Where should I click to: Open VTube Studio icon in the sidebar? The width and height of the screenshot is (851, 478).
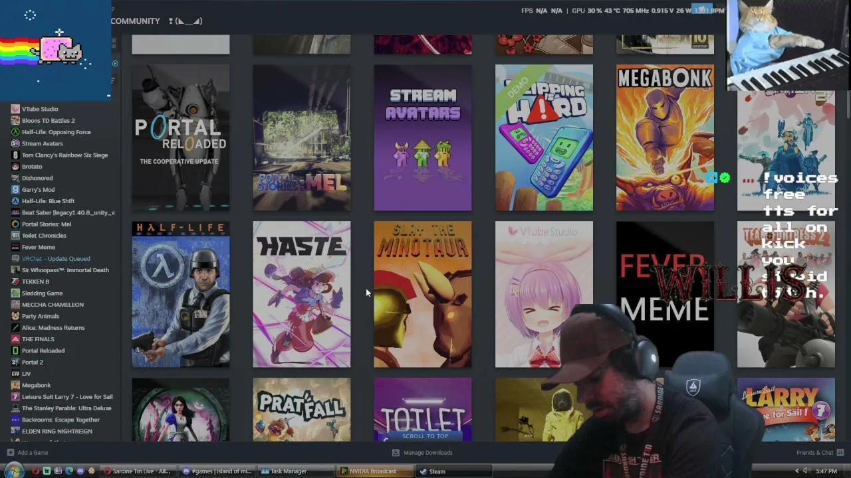(x=15, y=109)
